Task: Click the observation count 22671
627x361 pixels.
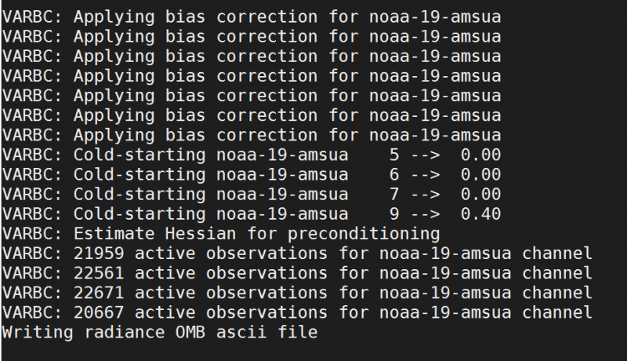Action: 99,293
